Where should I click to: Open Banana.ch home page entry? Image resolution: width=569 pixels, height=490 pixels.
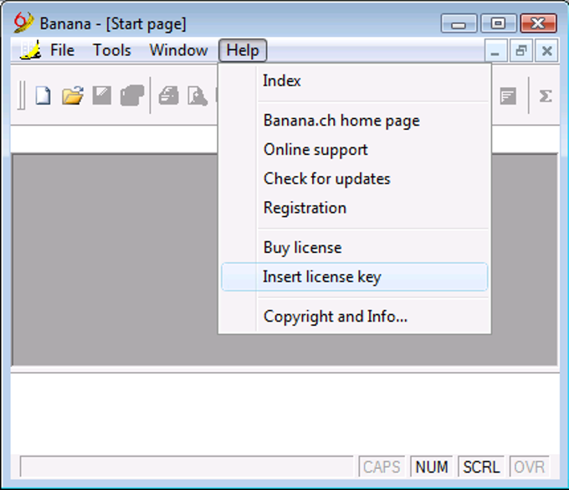tap(355, 121)
